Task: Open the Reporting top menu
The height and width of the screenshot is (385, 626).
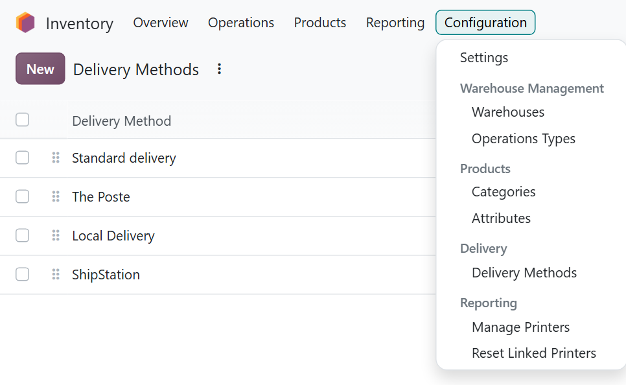Action: [x=395, y=23]
